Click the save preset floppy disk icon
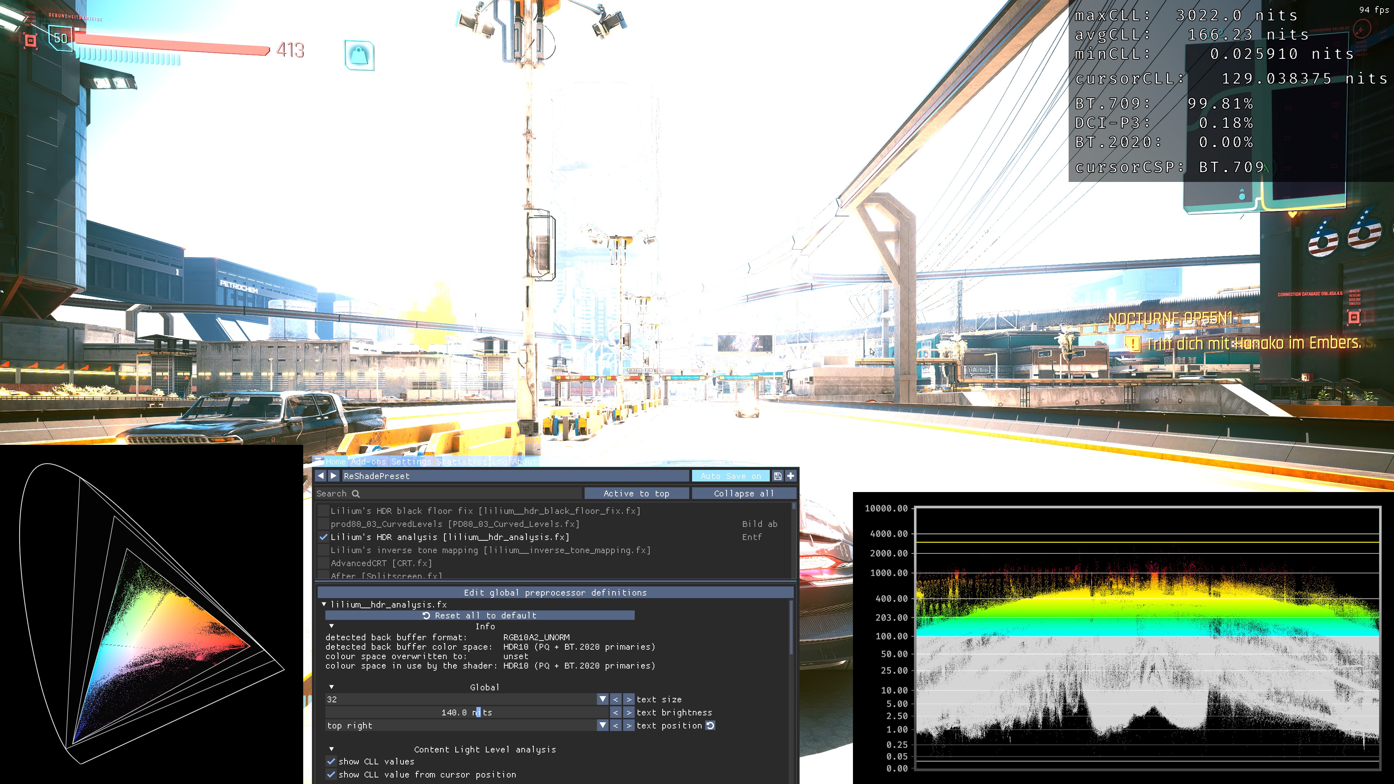The width and height of the screenshot is (1394, 784). [778, 476]
